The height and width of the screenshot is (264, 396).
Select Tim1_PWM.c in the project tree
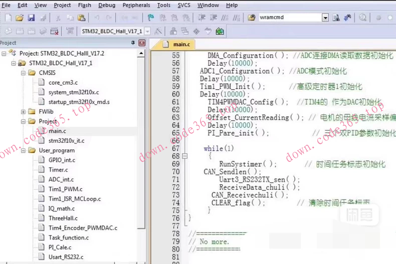tap(65, 189)
